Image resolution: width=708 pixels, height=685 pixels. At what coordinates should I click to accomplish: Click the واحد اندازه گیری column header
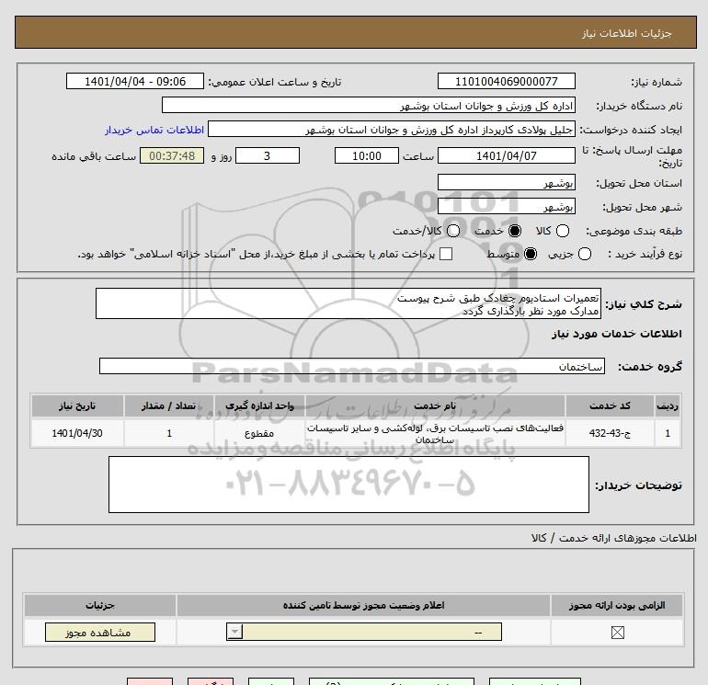259,405
